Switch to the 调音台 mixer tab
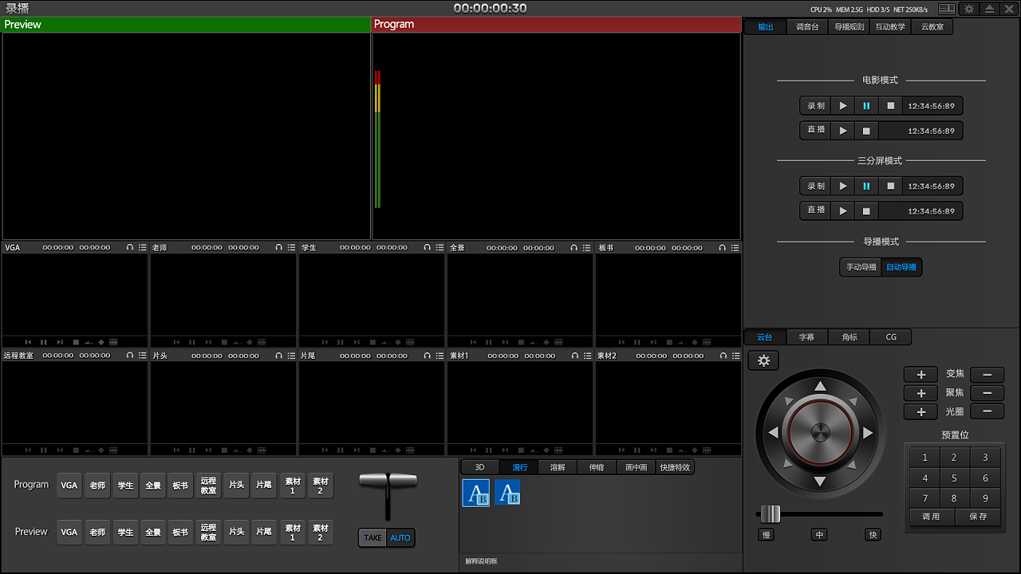The width and height of the screenshot is (1021, 574). 807,26
